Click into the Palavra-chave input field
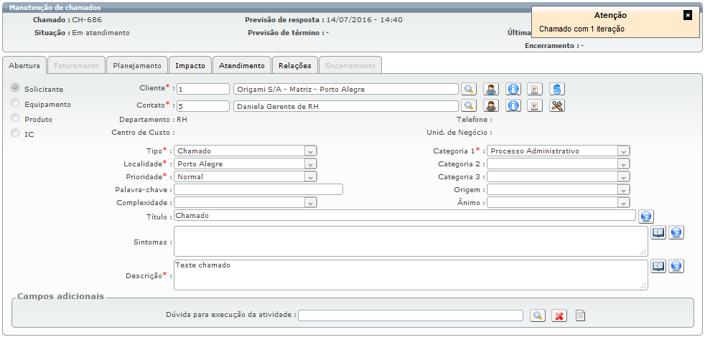 pyautogui.click(x=258, y=189)
